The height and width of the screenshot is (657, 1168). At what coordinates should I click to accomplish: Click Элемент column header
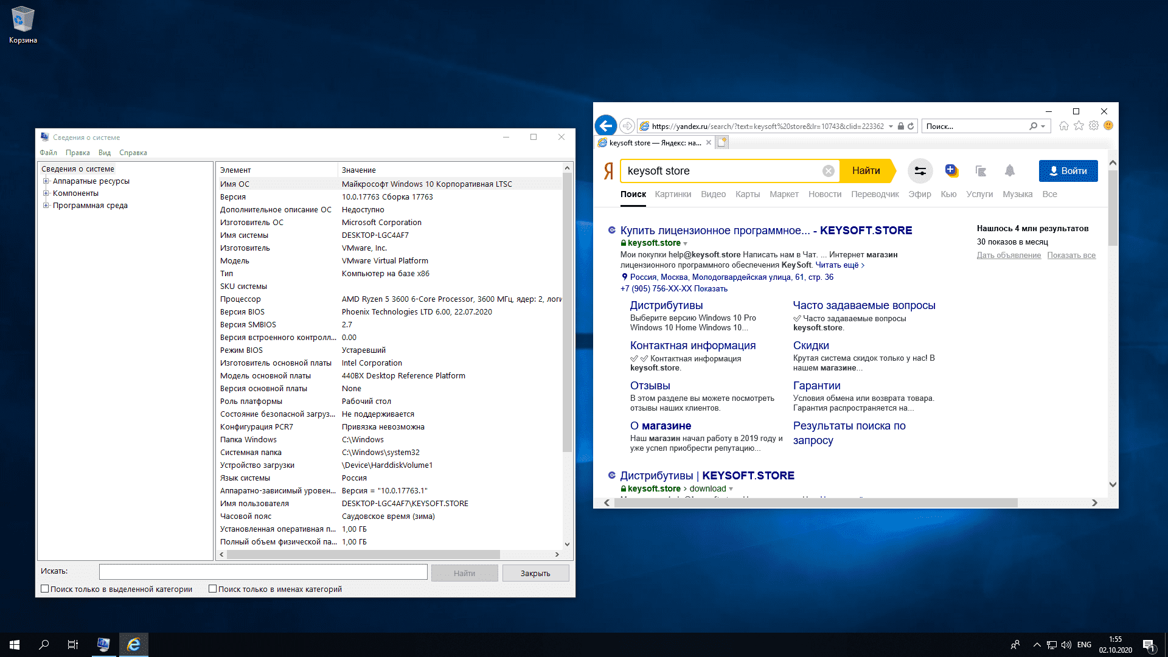pyautogui.click(x=277, y=170)
